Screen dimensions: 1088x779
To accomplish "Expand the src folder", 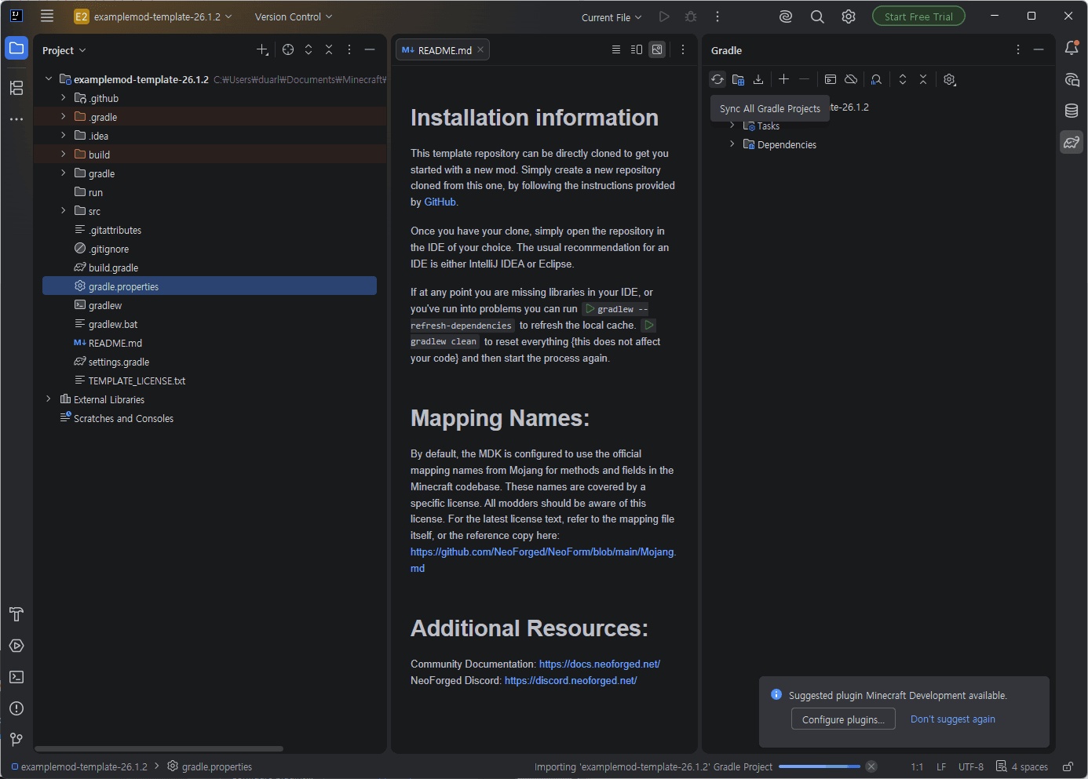I will 64,211.
